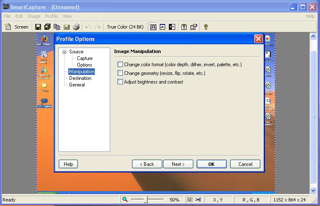
Task: Click the True Color (24 Bit) toolbar item
Action: (125, 27)
